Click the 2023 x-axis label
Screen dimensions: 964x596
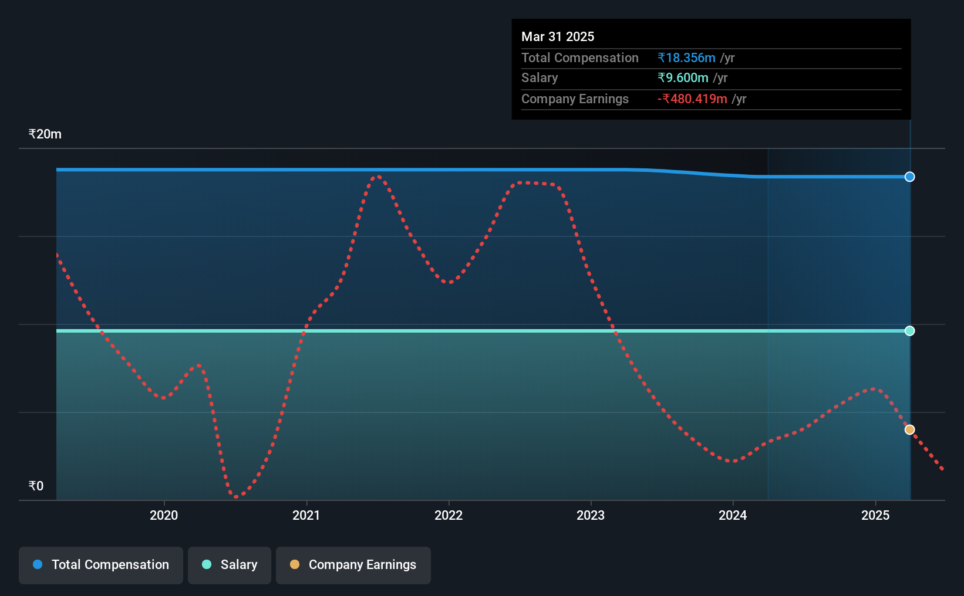click(591, 515)
